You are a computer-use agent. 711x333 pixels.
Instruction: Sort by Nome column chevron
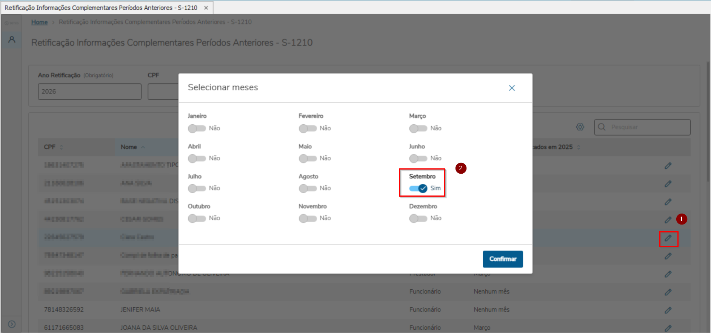pos(143,147)
